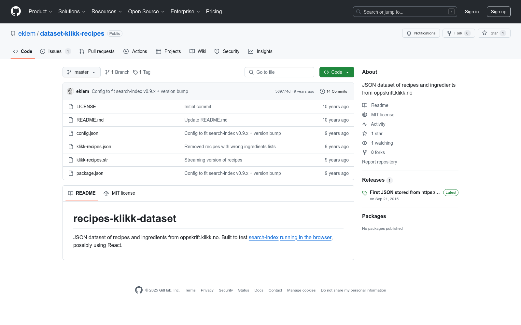521x325 pixels.
Task: Expand the Enterprise menu
Action: coord(185,11)
